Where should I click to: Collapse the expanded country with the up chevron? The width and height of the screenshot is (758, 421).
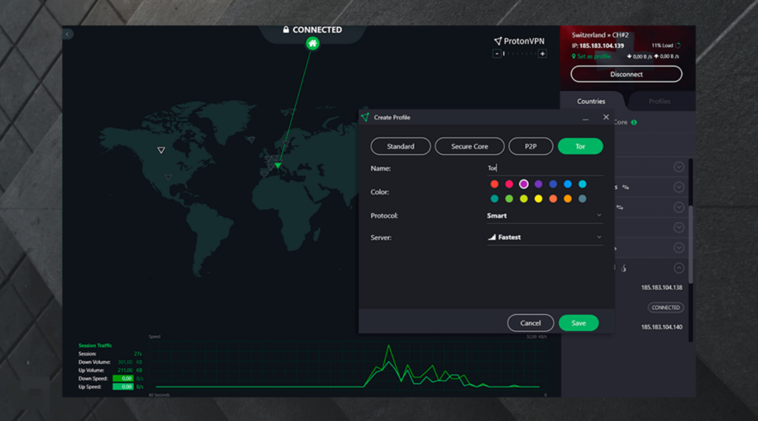679,268
